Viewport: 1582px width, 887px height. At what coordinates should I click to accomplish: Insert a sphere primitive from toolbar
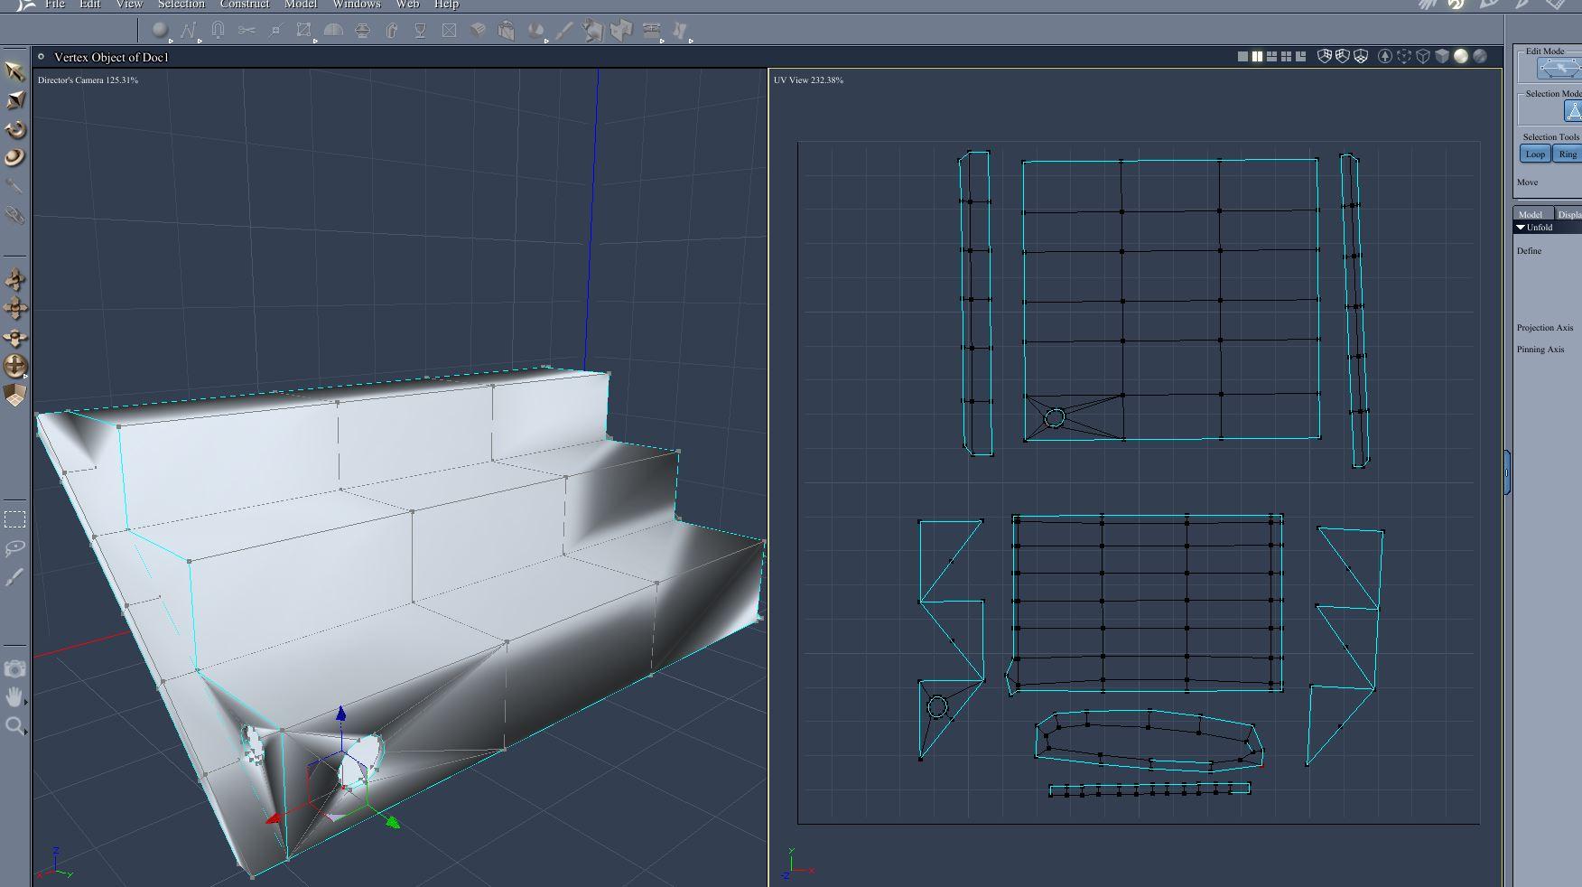(x=160, y=31)
